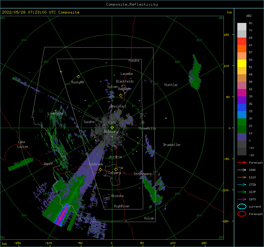Select the magenta 18TS arrow icon

pyautogui.click(x=242, y=199)
